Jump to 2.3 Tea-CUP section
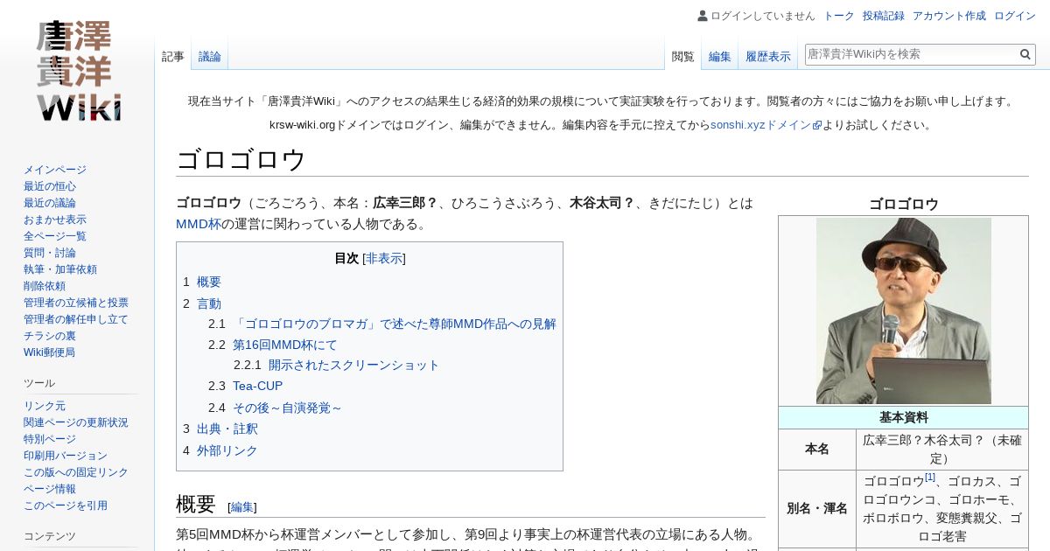 (246, 386)
